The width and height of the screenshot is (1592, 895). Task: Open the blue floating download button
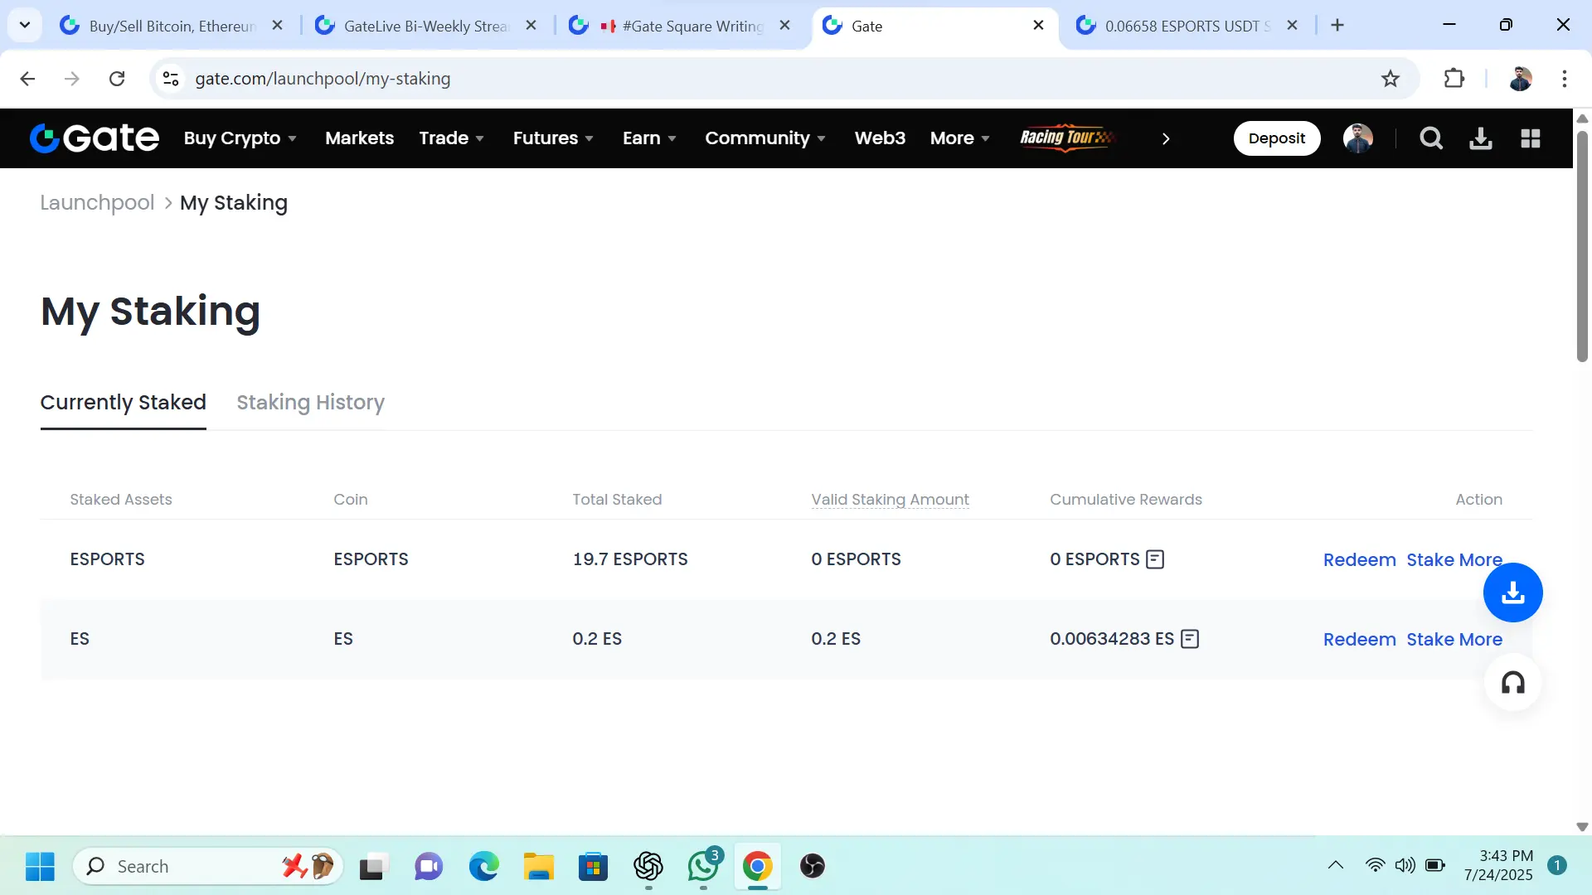pyautogui.click(x=1513, y=593)
